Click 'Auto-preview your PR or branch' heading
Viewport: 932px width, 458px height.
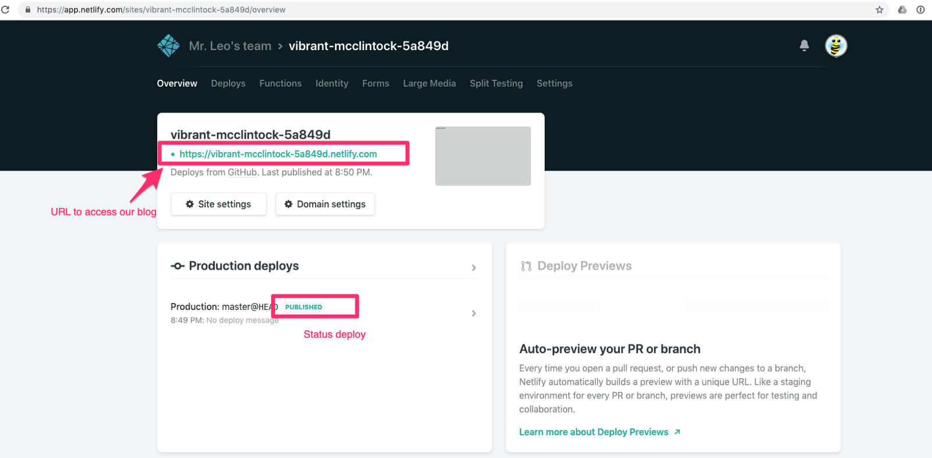[610, 349]
